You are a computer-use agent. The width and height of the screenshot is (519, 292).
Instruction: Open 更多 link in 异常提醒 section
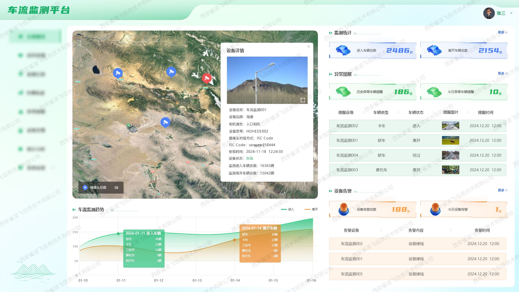502,74
